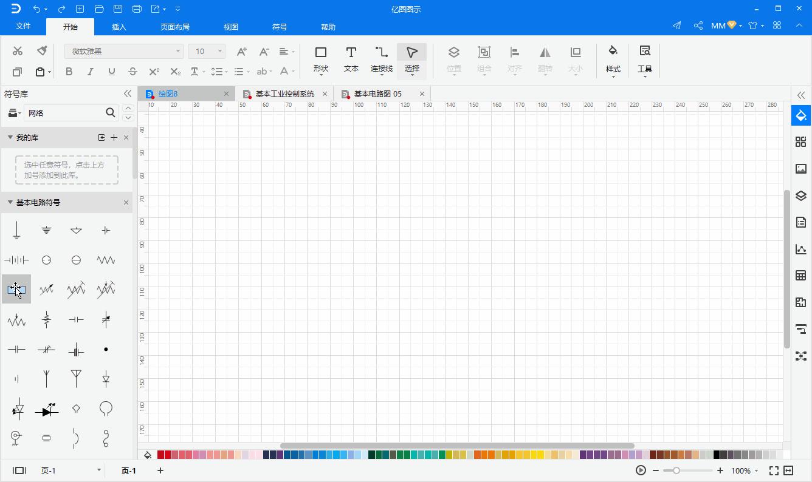Screen dimensions: 812x482
Task: Click the undo arrow in title bar
Action: (x=37, y=9)
